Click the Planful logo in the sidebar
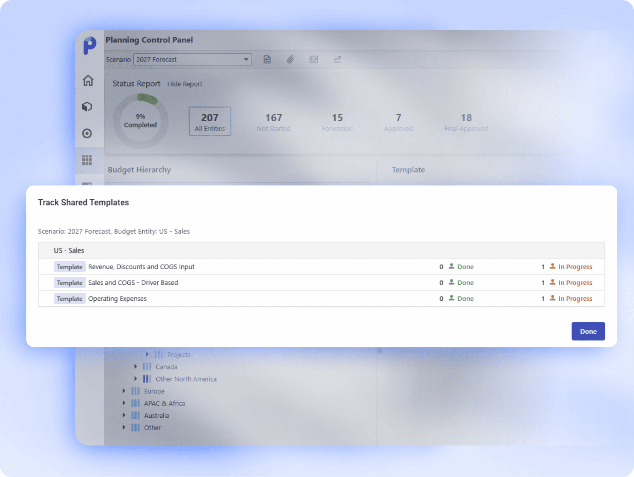634x477 pixels. click(90, 46)
